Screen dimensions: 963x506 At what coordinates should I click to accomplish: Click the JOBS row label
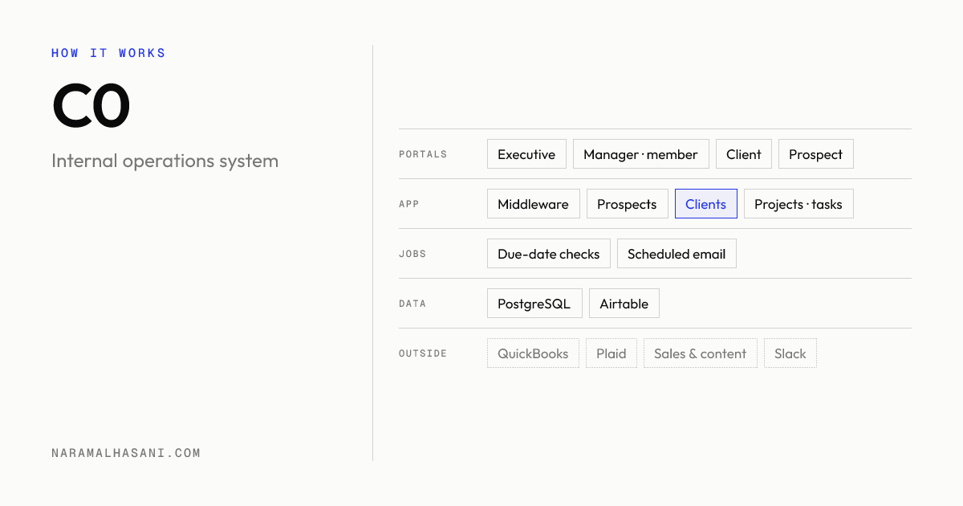[x=412, y=254]
